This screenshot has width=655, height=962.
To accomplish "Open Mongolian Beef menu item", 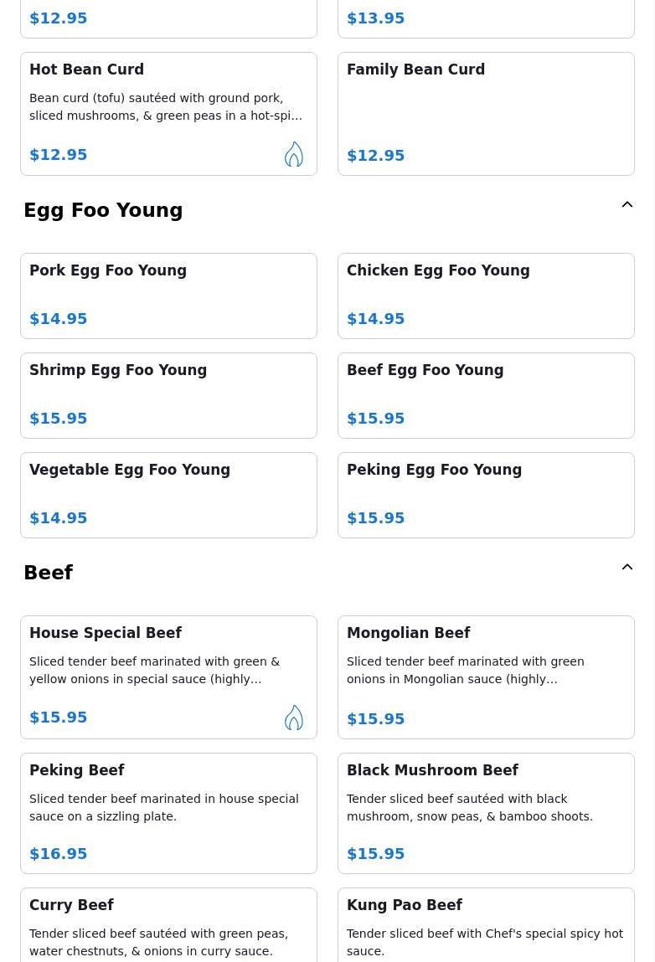I will click(486, 677).
